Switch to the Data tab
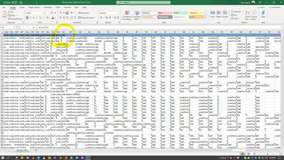This screenshot has width=284, height=160. click(58, 7)
